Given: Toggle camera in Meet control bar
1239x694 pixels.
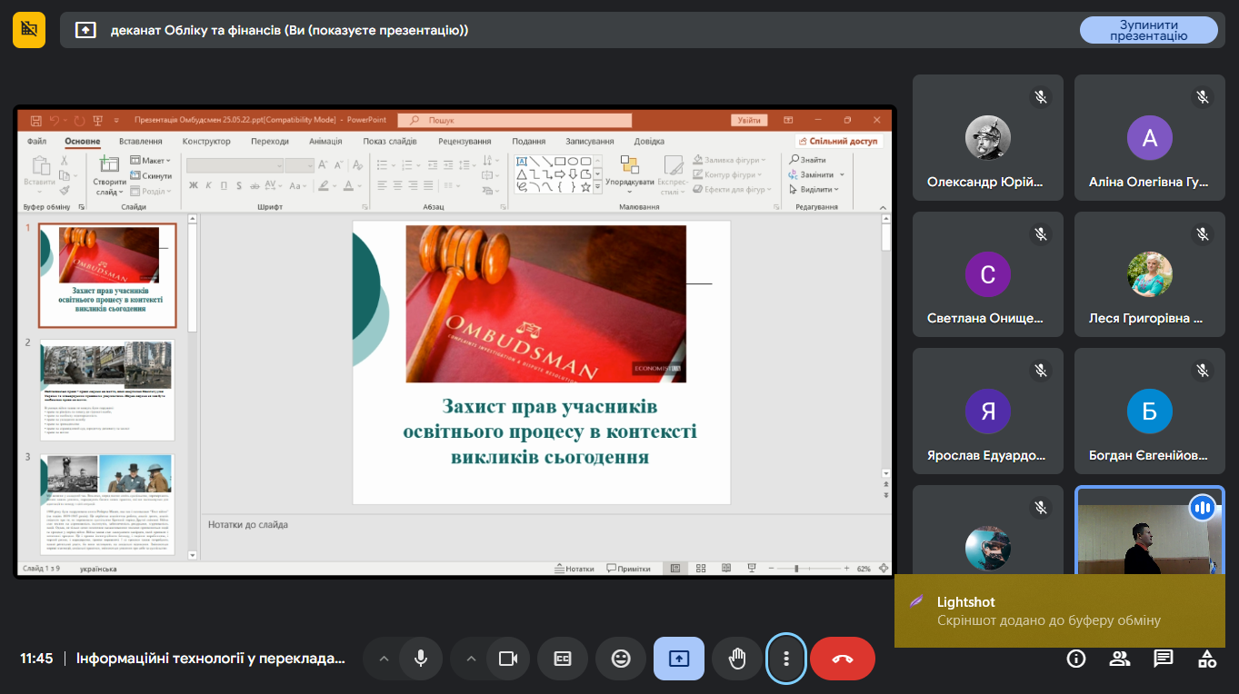Looking at the screenshot, I should 508,659.
